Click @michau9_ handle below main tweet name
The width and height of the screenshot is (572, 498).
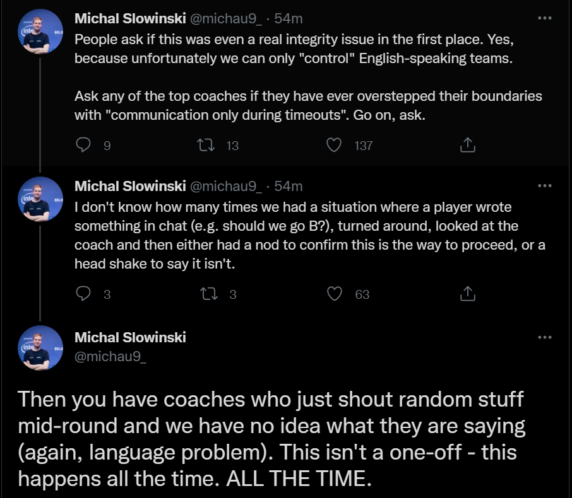[x=110, y=356]
